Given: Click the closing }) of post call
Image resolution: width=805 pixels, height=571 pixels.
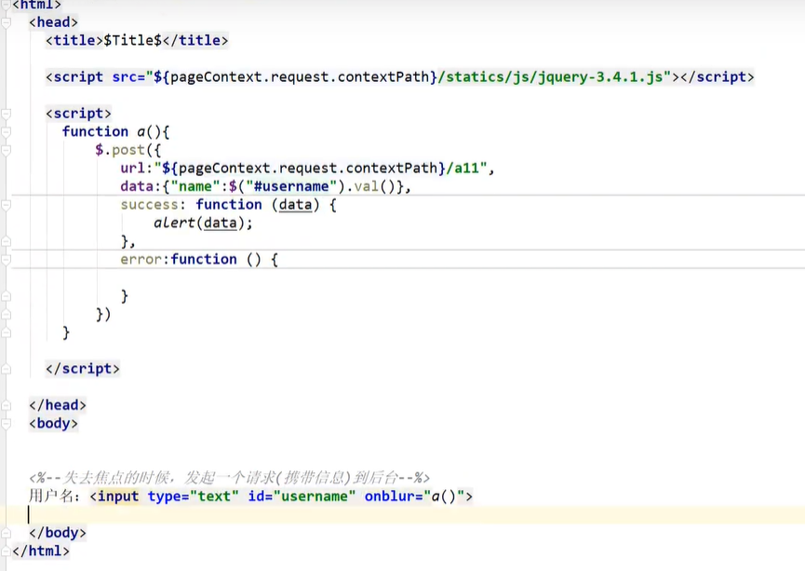Looking at the screenshot, I should point(103,314).
